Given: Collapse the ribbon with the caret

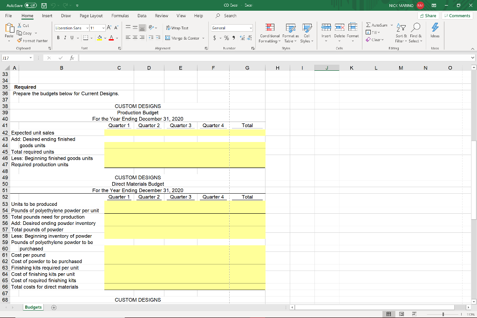Looking at the screenshot, I should point(472,48).
